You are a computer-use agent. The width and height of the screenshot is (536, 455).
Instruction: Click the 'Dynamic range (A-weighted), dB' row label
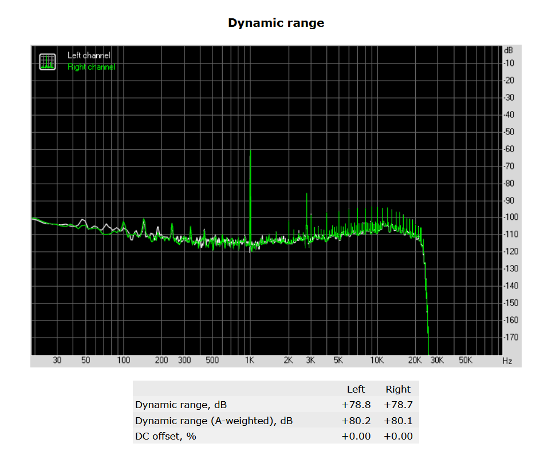[x=214, y=421]
